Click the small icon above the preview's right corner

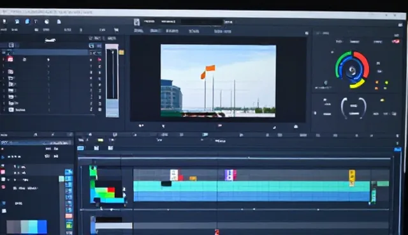307,33
